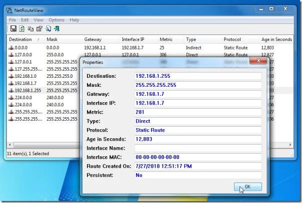Click the horizontal scrollbar left arrow
The height and width of the screenshot is (203, 302).
coord(10,145)
